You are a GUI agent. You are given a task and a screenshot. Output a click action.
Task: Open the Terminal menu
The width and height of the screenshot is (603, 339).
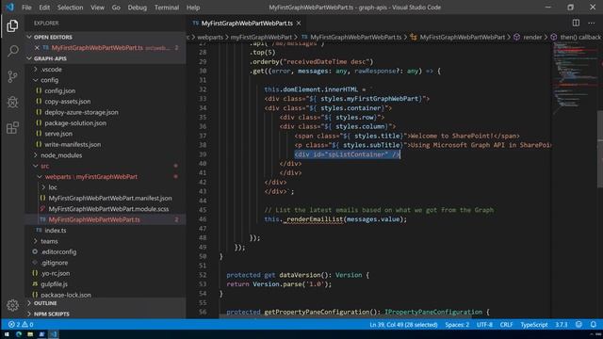coord(167,8)
